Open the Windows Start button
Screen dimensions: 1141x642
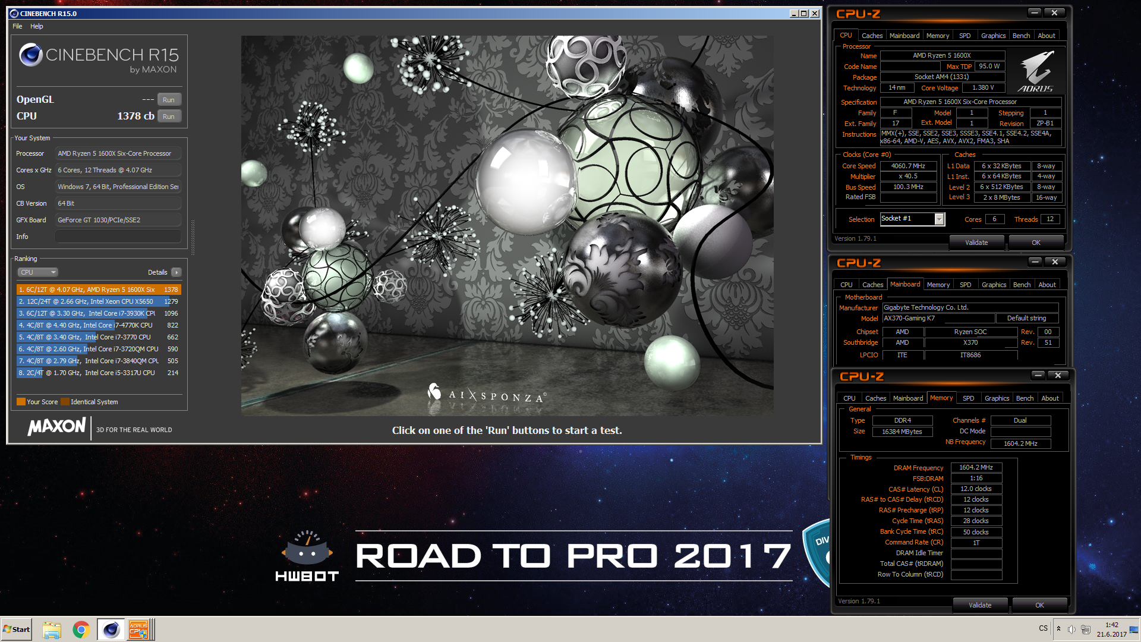point(17,630)
